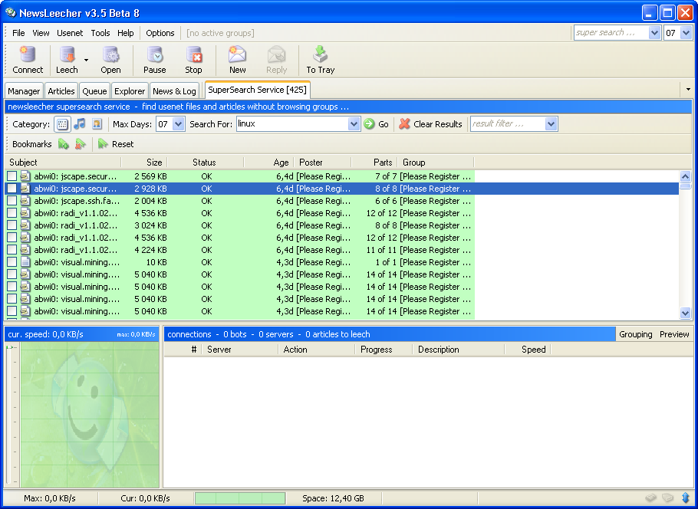
Task: Check the box for the 2 928 KB row
Action: point(12,189)
